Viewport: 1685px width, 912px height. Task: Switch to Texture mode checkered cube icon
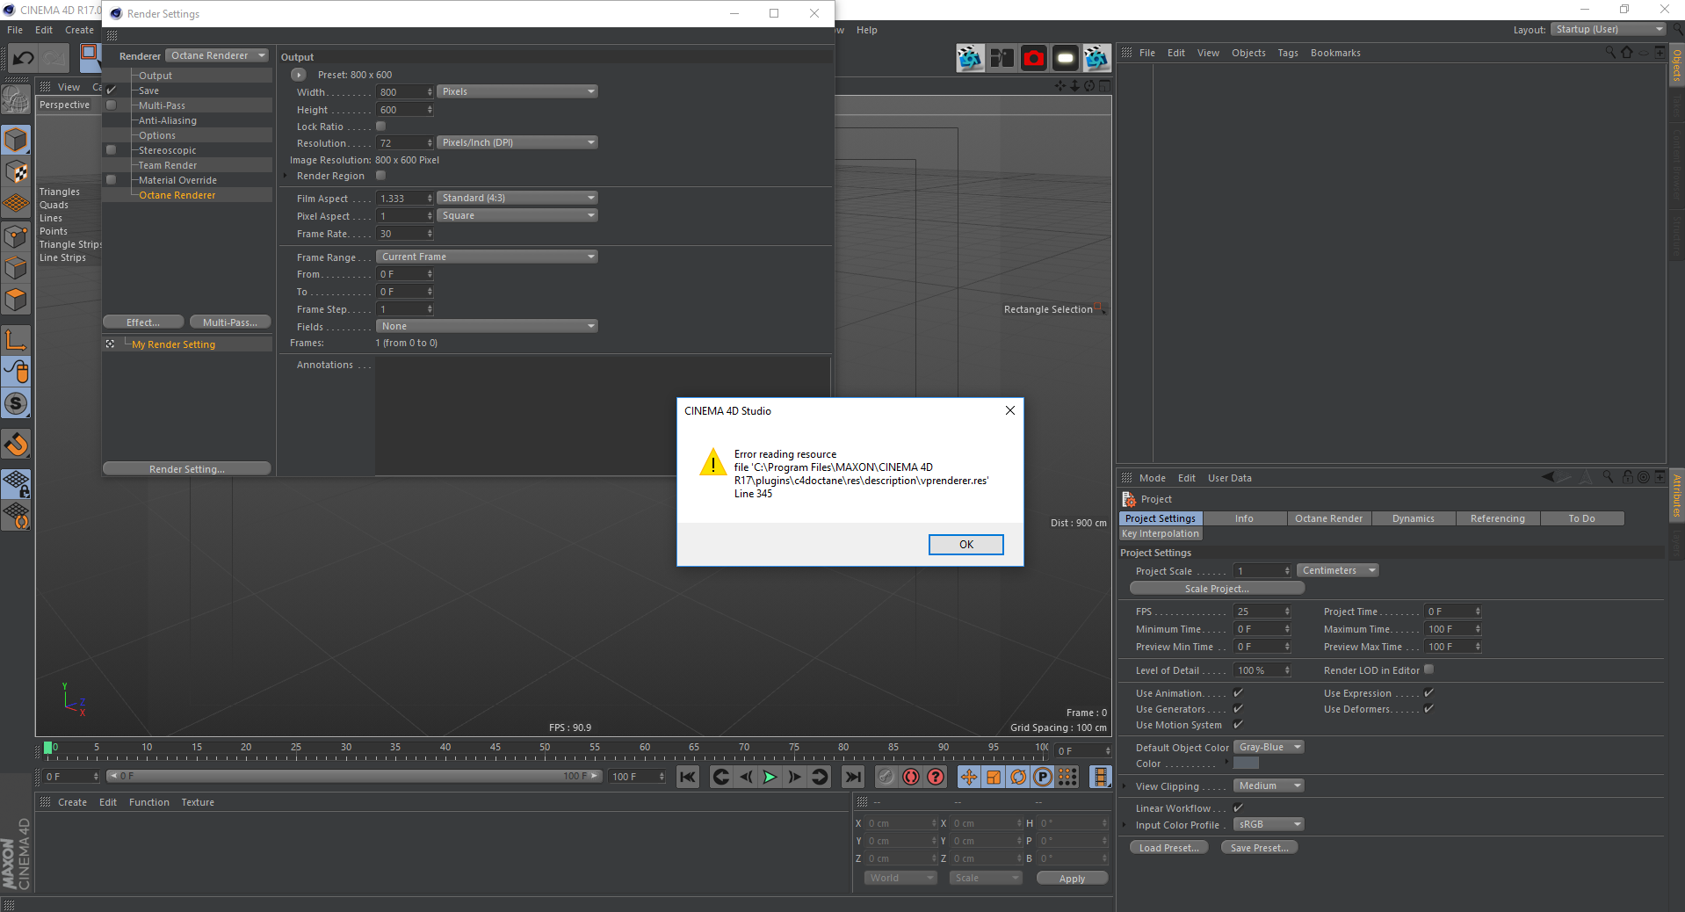pos(17,172)
